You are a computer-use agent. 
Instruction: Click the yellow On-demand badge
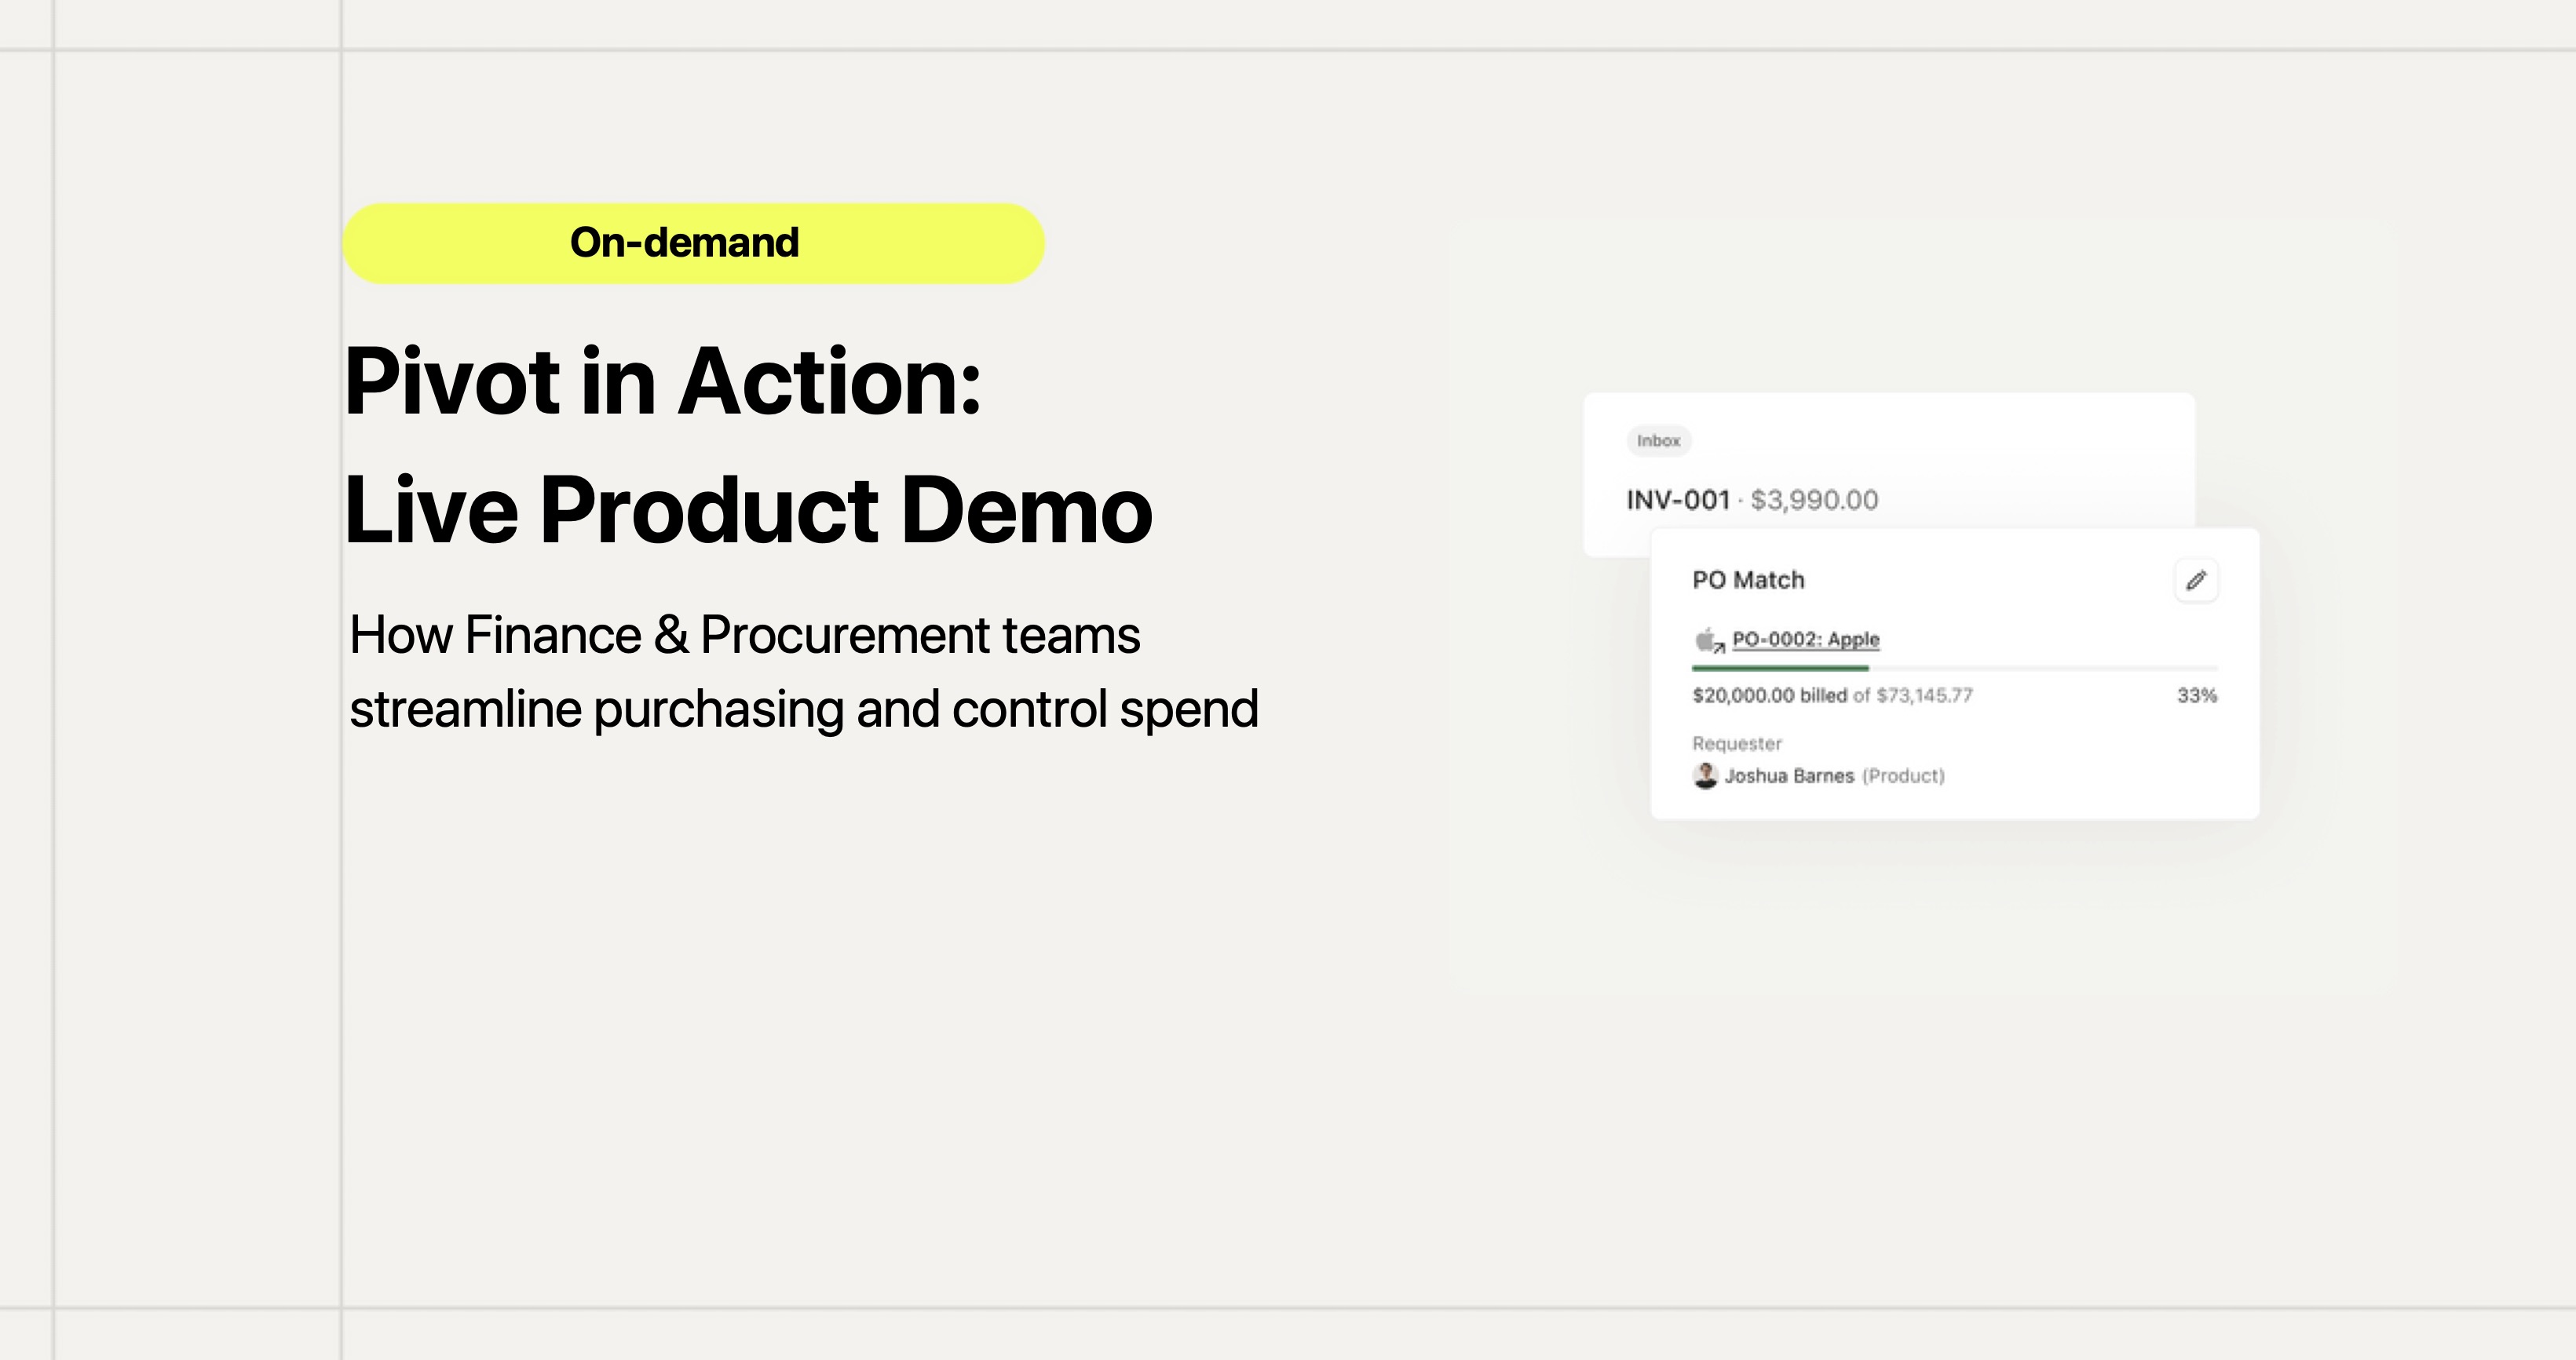click(693, 244)
